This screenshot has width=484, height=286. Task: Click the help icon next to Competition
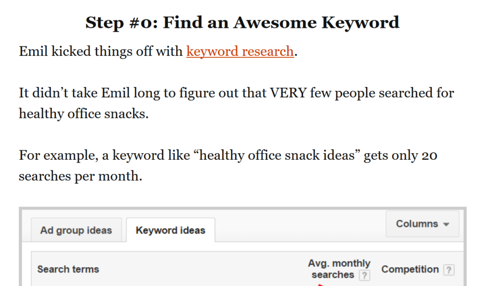coord(449,270)
